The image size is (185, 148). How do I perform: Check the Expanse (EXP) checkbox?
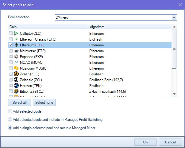(x=11, y=56)
